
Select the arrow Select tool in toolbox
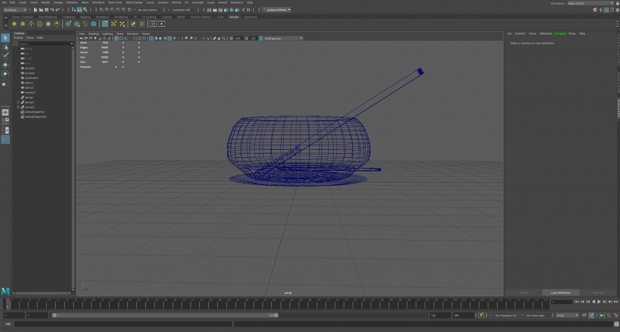pos(5,38)
